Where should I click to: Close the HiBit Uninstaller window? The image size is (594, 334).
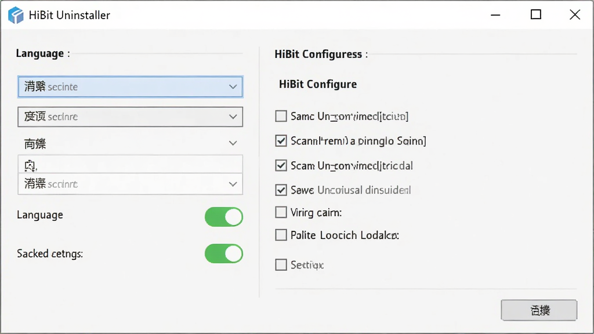click(575, 14)
